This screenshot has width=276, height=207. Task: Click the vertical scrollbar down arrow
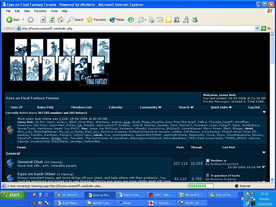point(272,180)
